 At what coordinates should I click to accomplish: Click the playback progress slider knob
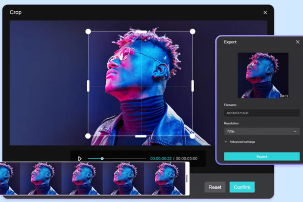[x=102, y=159]
